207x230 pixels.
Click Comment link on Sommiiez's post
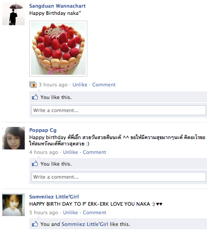coord(94,212)
